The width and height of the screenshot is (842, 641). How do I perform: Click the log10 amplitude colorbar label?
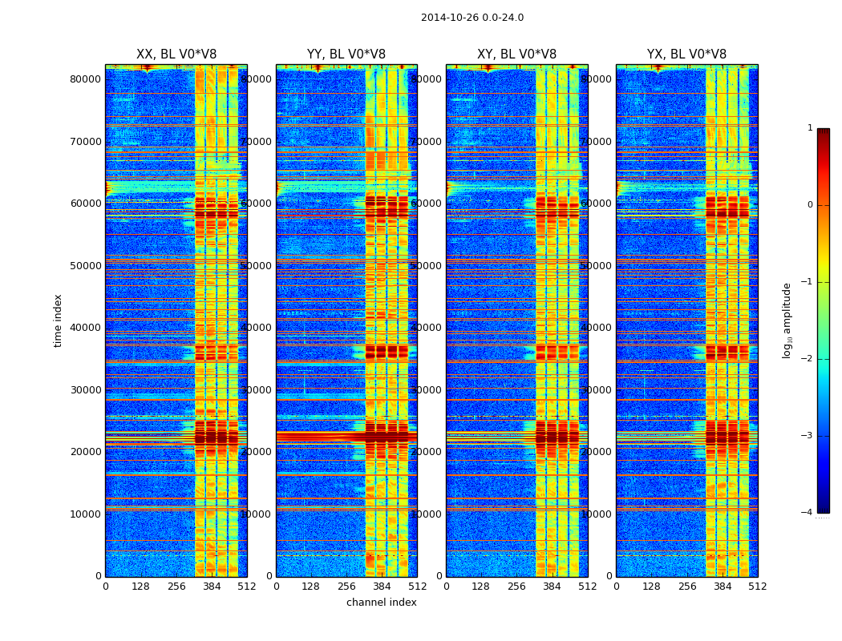pos(787,320)
